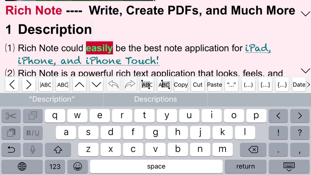Click the Cut button in the toolbar
Viewport: 311px width, 175px height.
(197, 85)
